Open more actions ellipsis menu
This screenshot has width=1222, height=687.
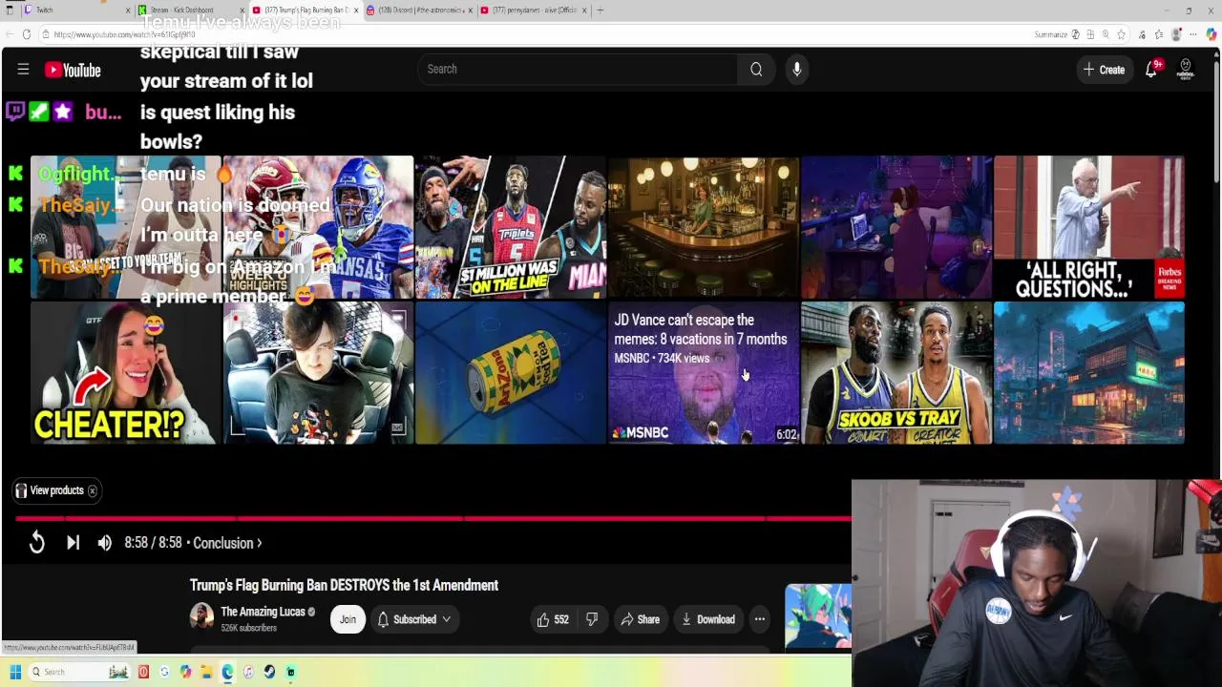point(760,619)
